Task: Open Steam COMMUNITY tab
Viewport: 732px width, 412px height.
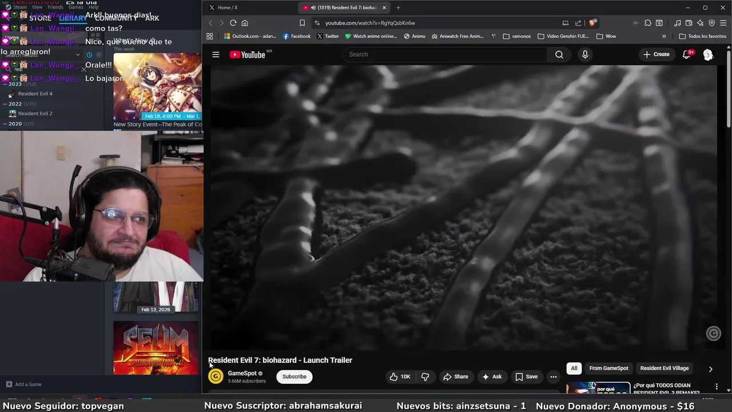Action: (x=116, y=18)
